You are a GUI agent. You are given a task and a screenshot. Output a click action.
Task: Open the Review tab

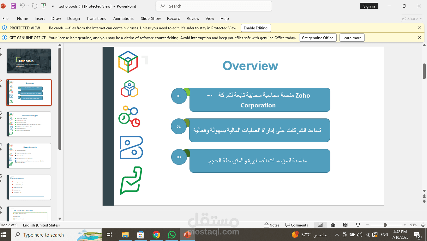(x=193, y=18)
